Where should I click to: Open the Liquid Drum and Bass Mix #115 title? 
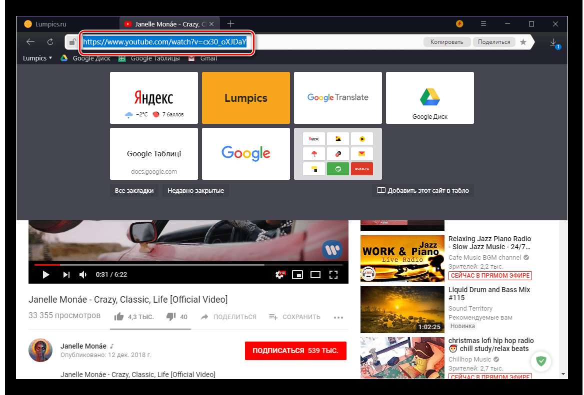(x=489, y=294)
